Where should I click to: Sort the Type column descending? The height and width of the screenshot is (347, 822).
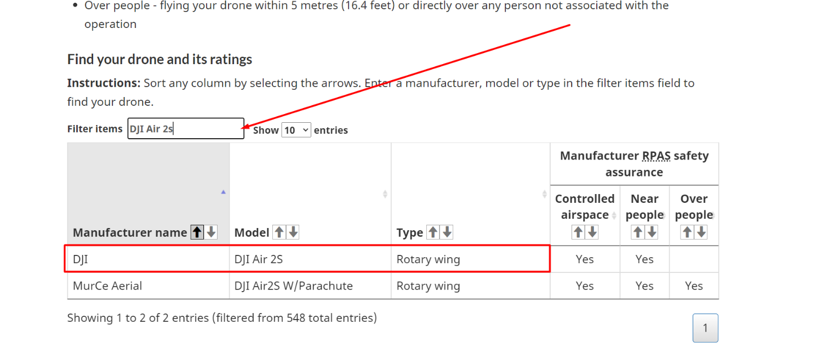[x=446, y=232]
